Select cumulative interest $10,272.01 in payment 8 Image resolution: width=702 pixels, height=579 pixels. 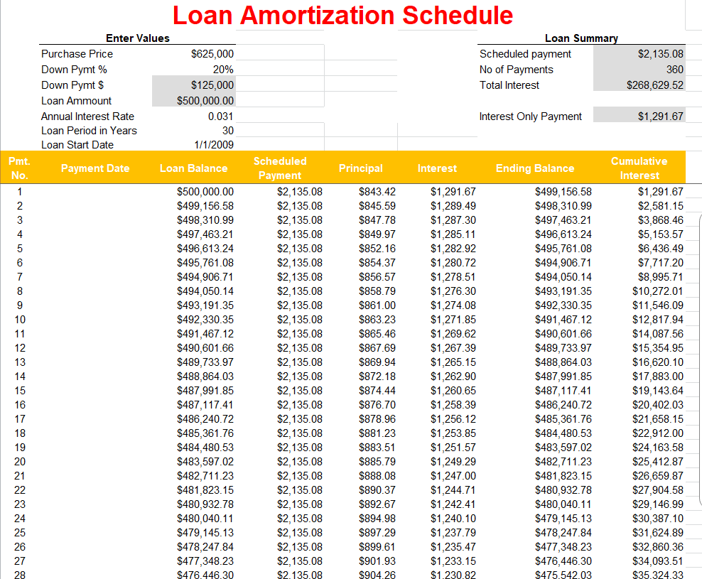click(x=658, y=291)
